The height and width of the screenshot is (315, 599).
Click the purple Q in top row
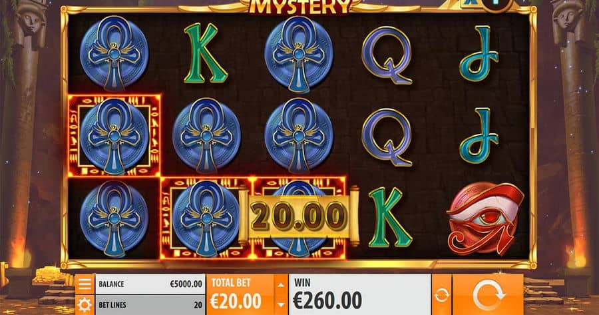pos(387,55)
